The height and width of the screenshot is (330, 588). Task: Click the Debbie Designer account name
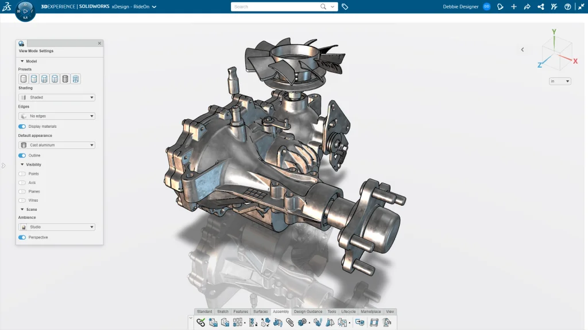tap(459, 6)
